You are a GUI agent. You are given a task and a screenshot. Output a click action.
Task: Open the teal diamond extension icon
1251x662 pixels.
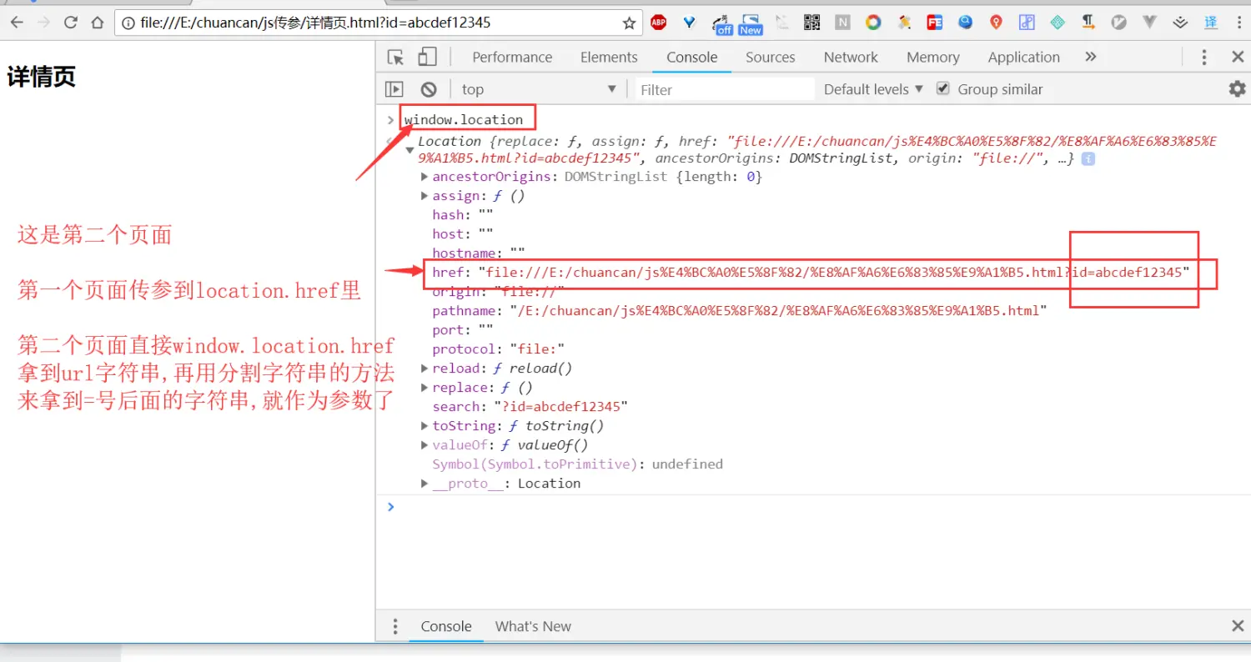point(1058,23)
